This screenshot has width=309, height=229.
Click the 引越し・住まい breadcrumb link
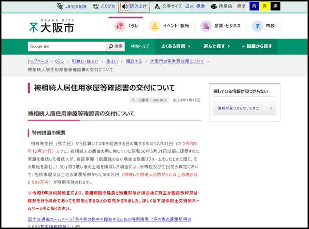pos(85,61)
